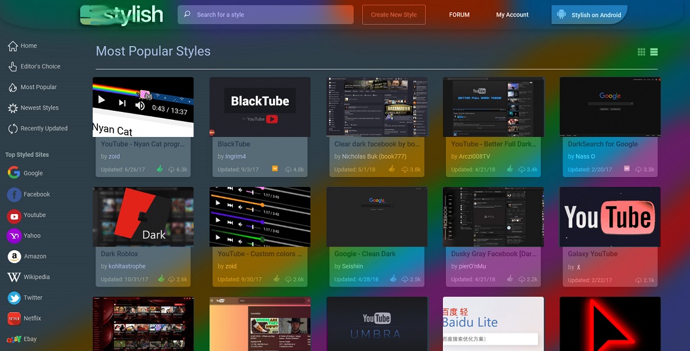Image resolution: width=690 pixels, height=351 pixels.
Task: Click author Seishiin
Action: [x=354, y=266]
